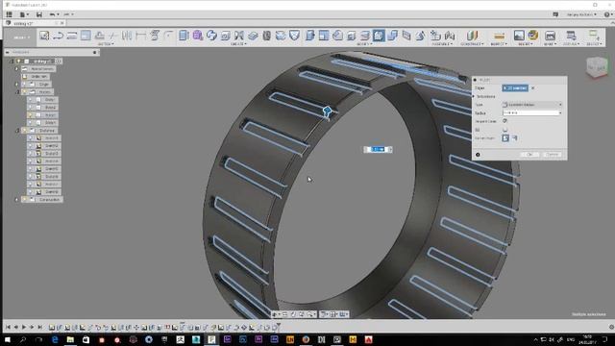Open the ASSEMBLE dropdown menu
This screenshot has width=615, height=346.
[x=442, y=44]
